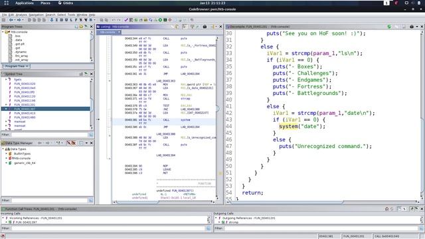
Task: Open the Search menu
Action: point(50,15)
